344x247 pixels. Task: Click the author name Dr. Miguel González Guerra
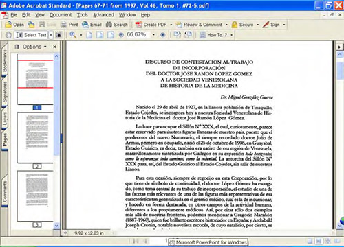[247, 97]
